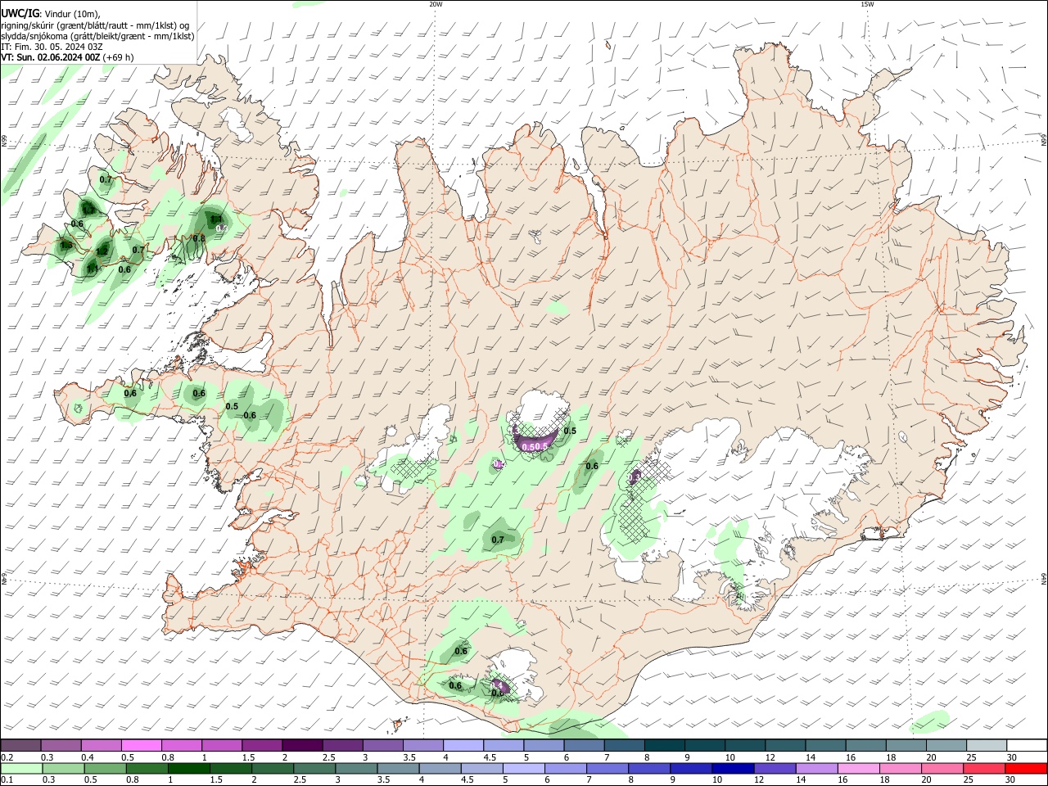The width and height of the screenshot is (1048, 786).
Task: Click the cross-hatched patch on western Vatnajökull edge
Action: pyautogui.click(x=635, y=518)
